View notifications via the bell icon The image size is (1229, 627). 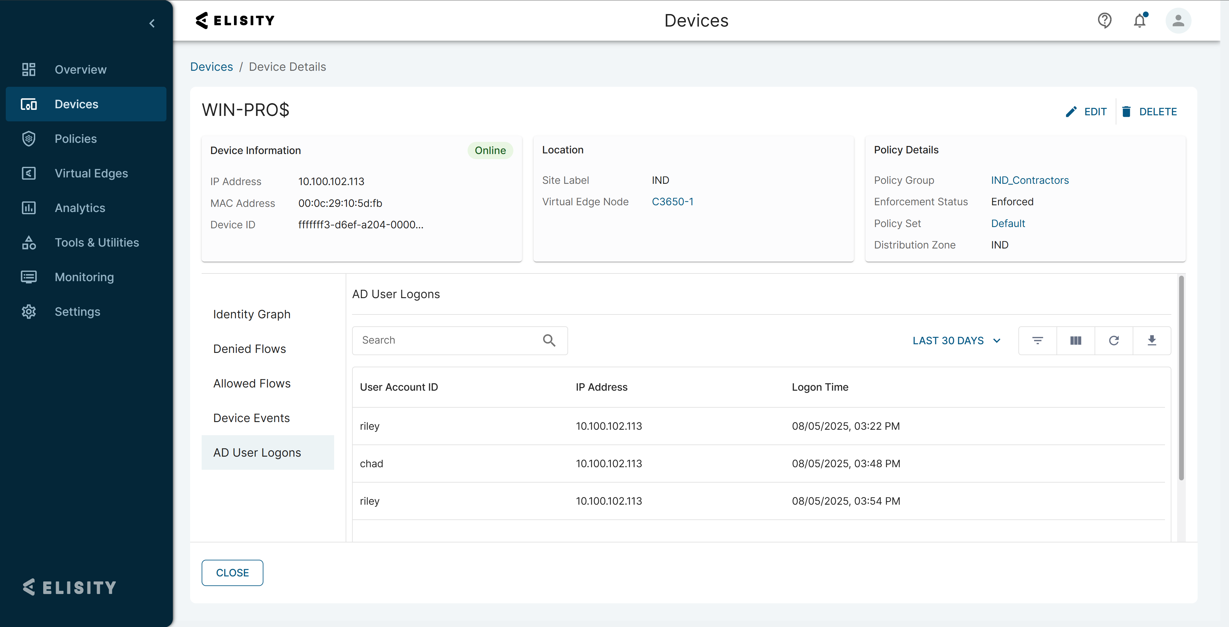[1140, 20]
